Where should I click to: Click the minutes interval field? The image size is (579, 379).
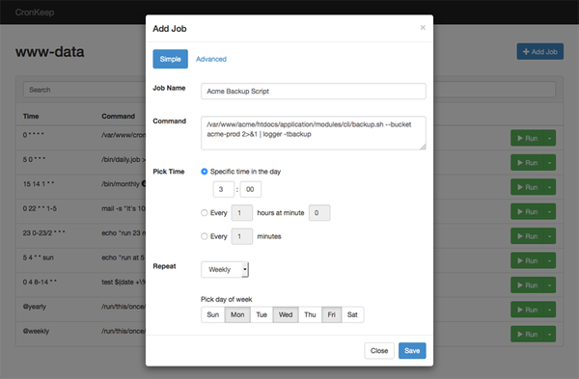242,236
